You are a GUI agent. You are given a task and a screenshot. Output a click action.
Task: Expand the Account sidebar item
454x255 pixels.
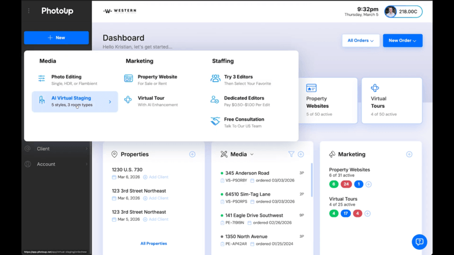[x=56, y=164]
